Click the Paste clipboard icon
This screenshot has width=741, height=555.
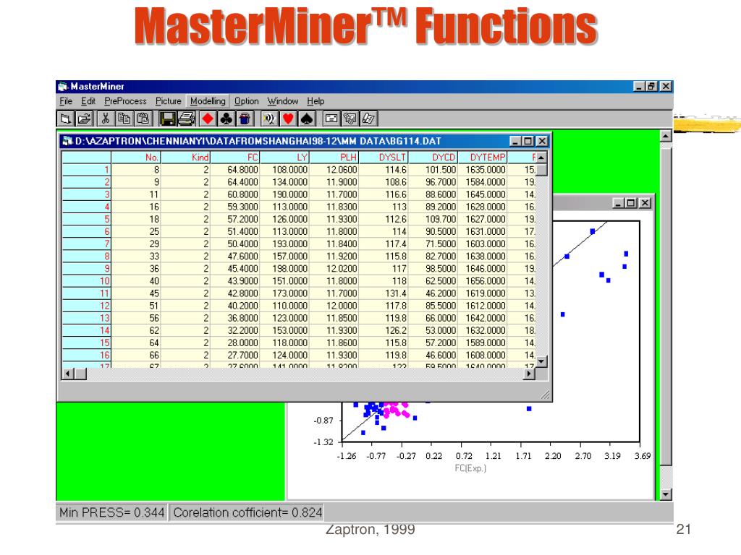point(143,119)
